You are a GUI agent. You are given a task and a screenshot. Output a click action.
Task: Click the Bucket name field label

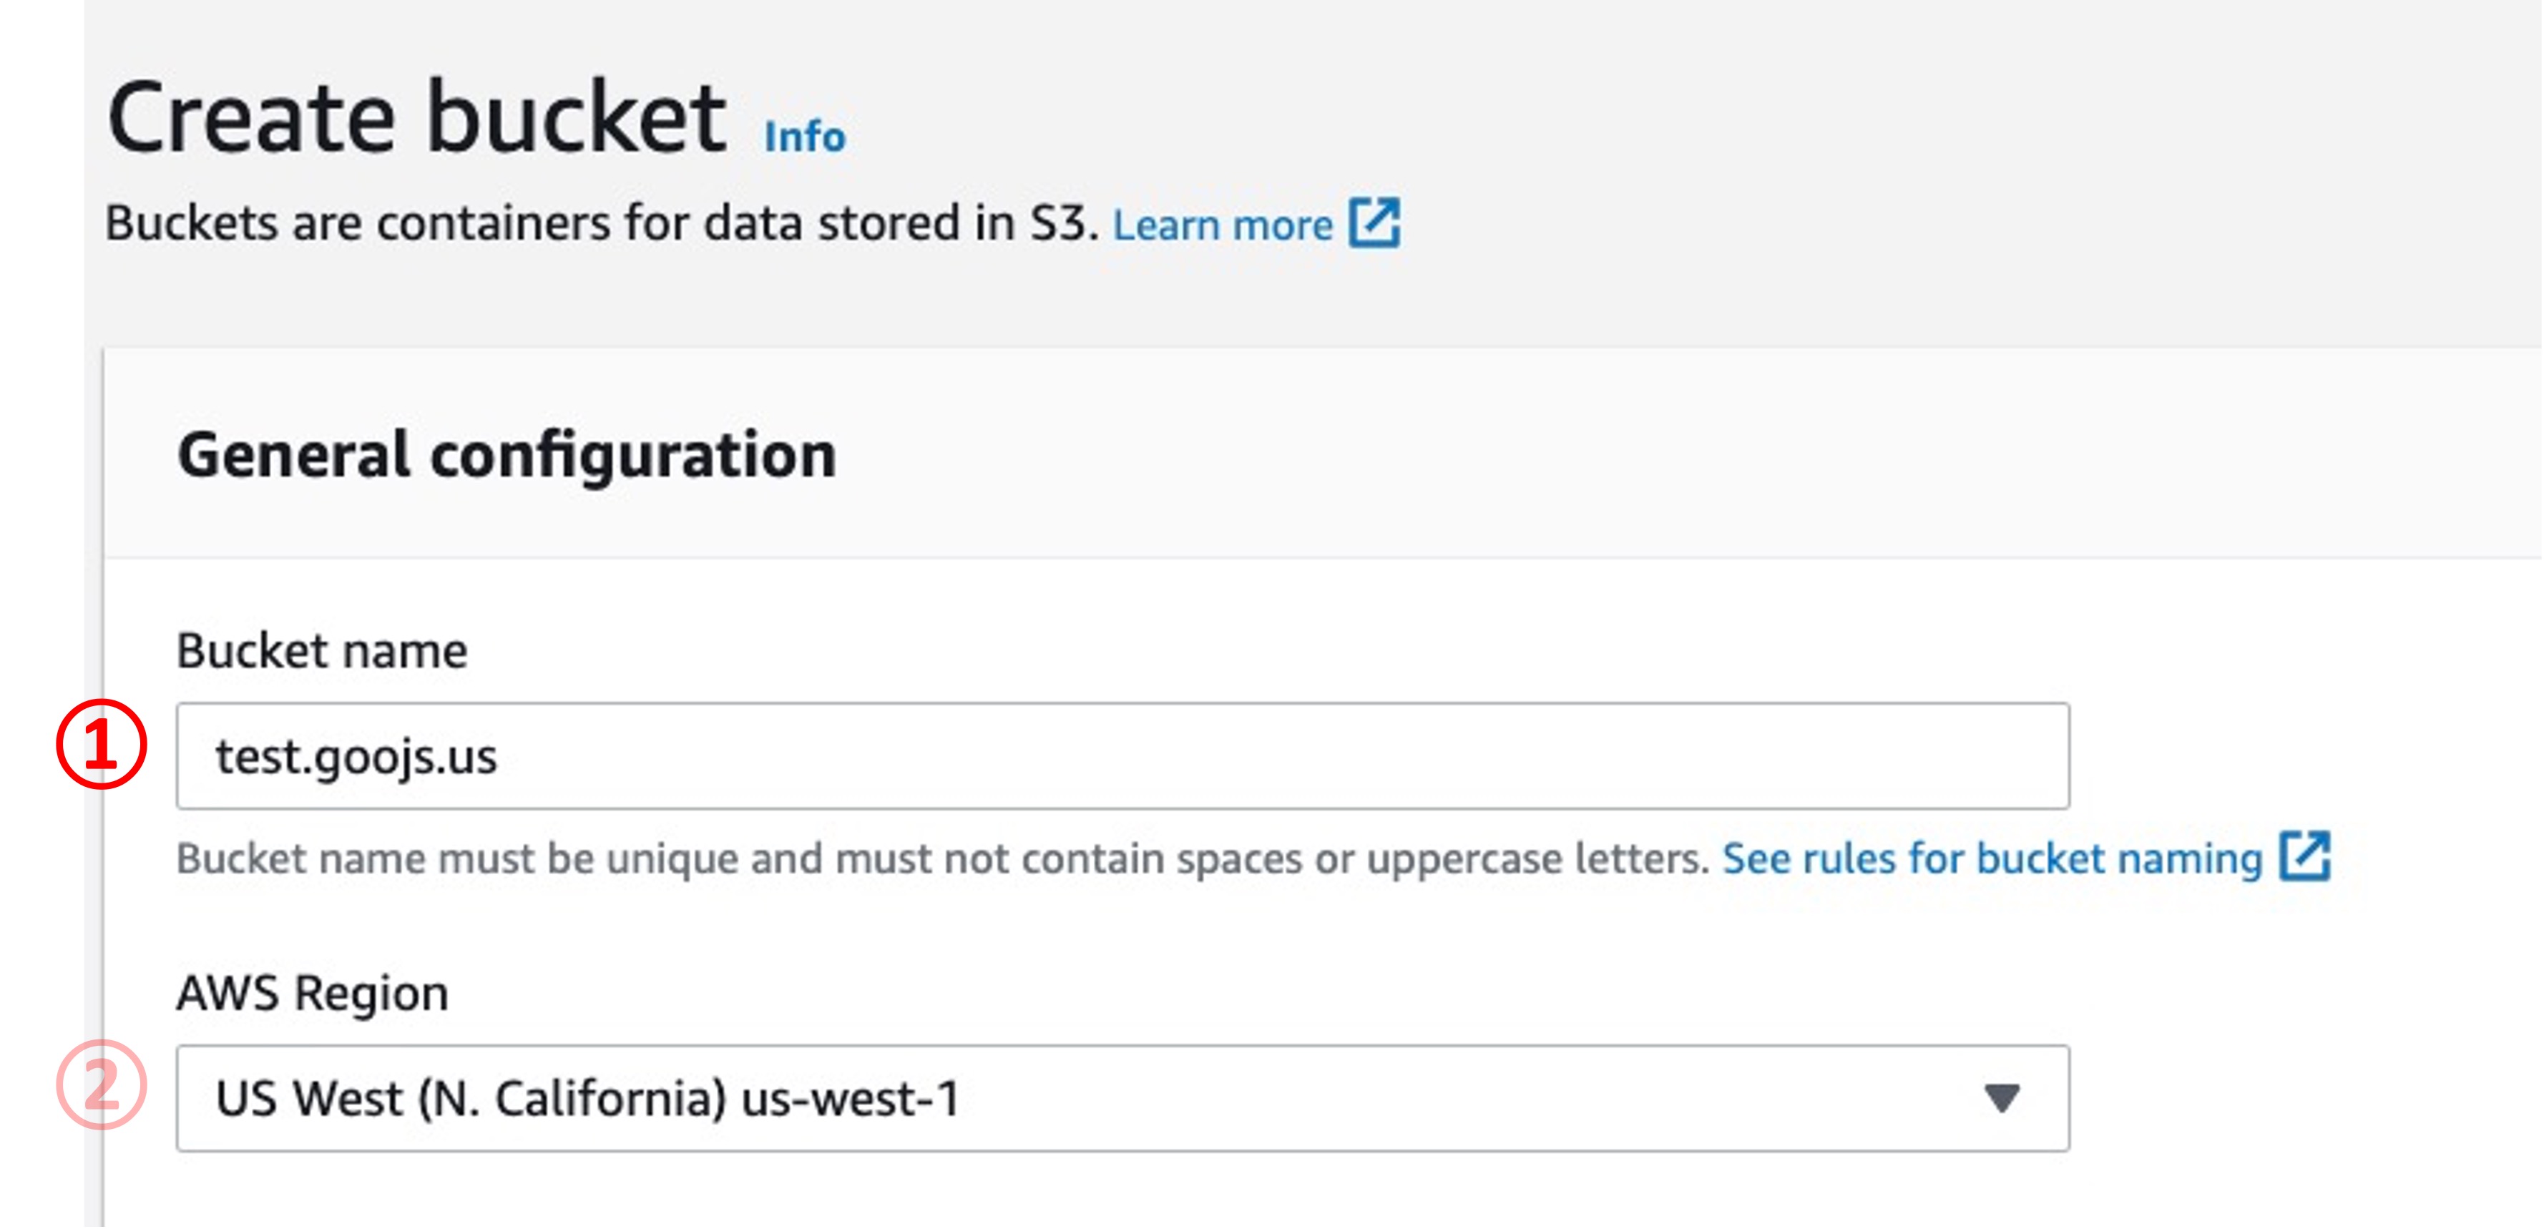click(322, 650)
